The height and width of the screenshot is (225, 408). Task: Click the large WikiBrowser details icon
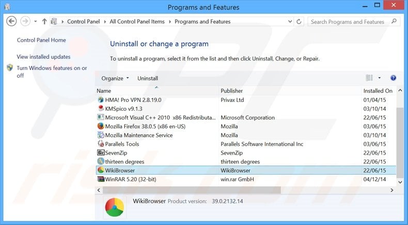coord(115,207)
